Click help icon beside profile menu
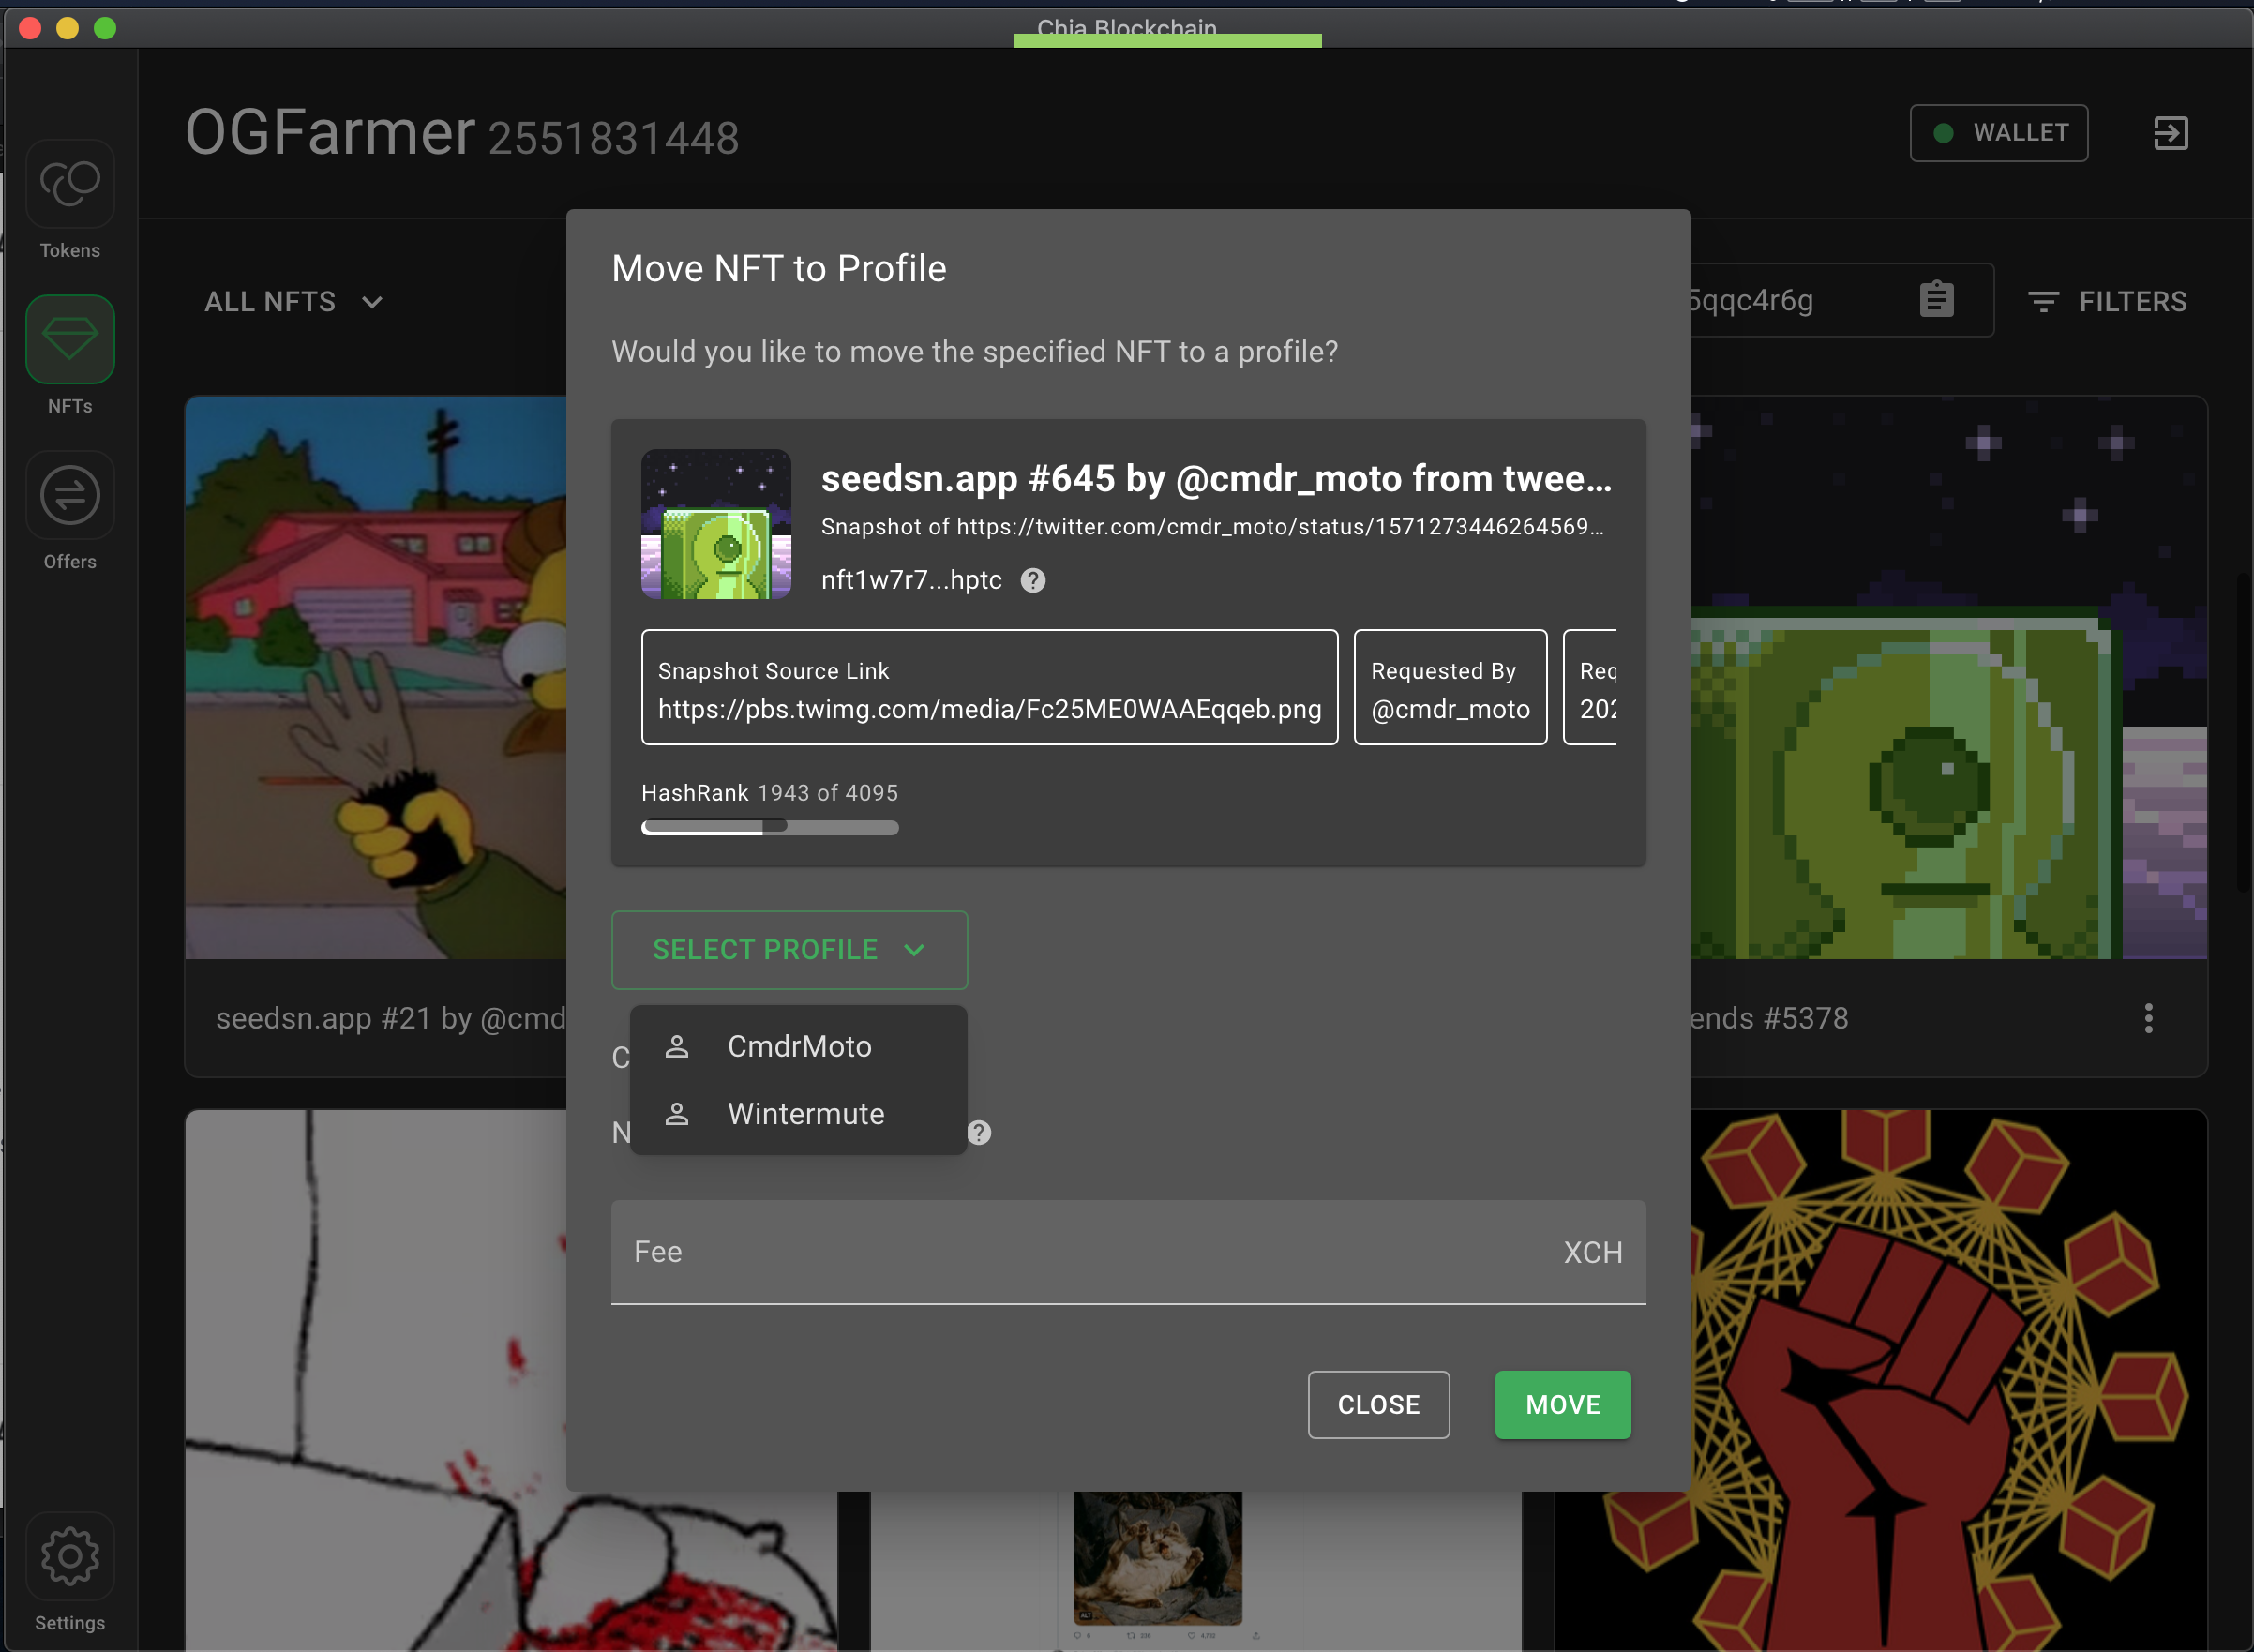 coord(979,1132)
